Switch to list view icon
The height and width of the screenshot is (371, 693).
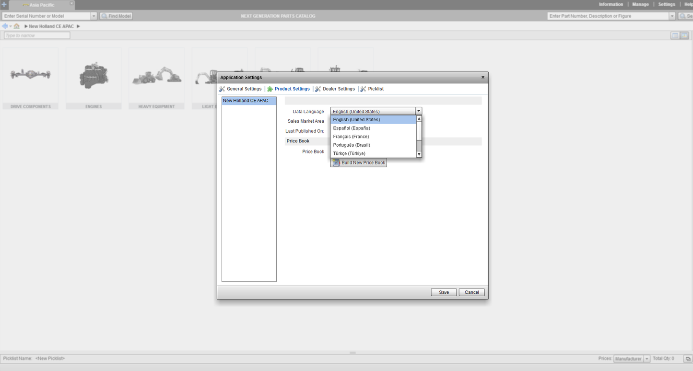[x=675, y=35]
